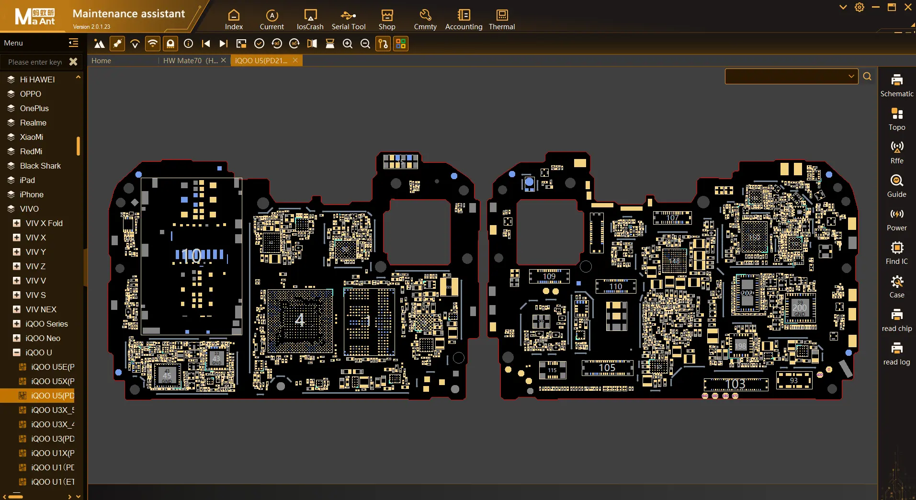The image size is (916, 500).
Task: Close the HW Mate70 tab
Action: coord(224,60)
